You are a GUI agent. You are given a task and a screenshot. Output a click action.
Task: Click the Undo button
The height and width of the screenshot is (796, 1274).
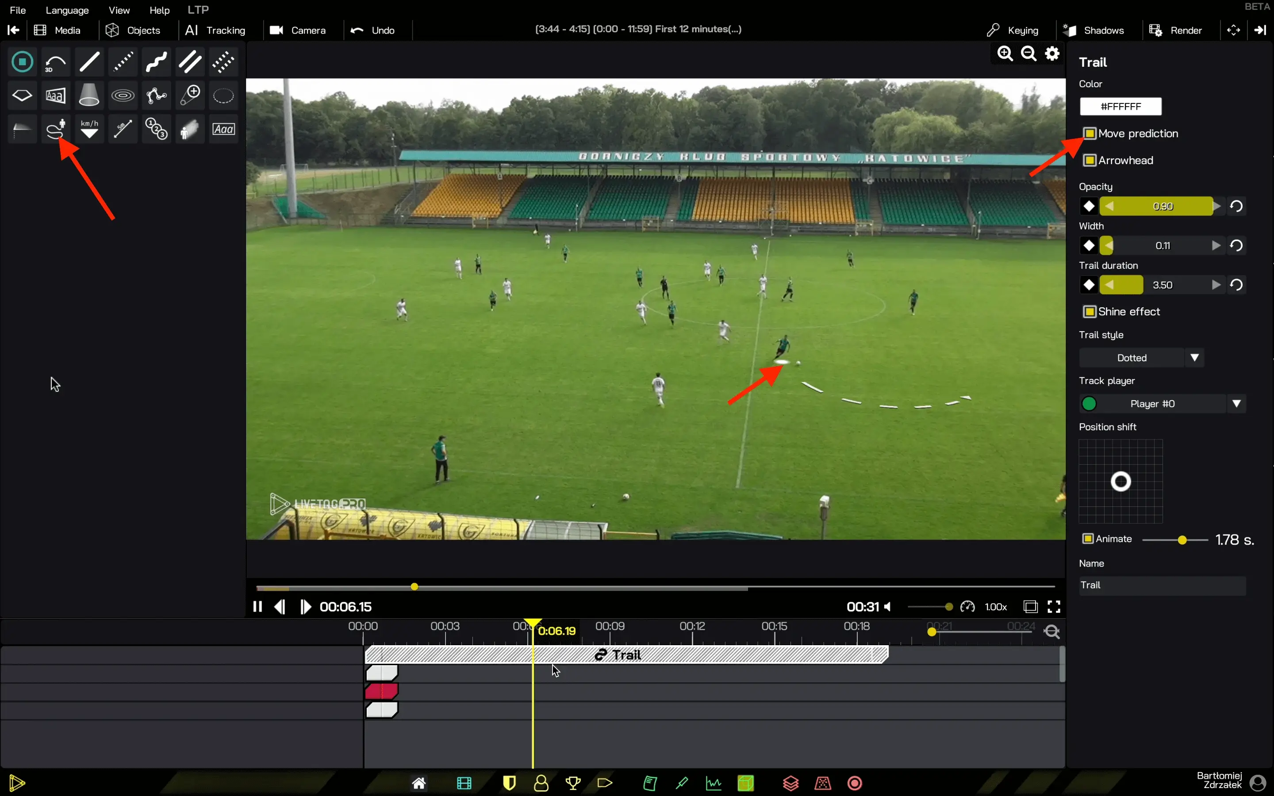[374, 30]
